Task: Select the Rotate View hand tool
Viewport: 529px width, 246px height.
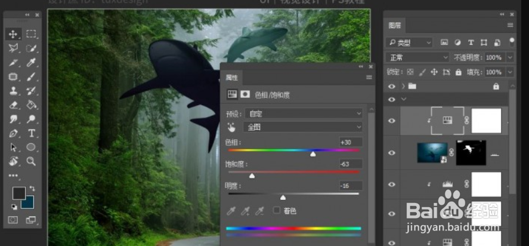Action: click(13, 161)
